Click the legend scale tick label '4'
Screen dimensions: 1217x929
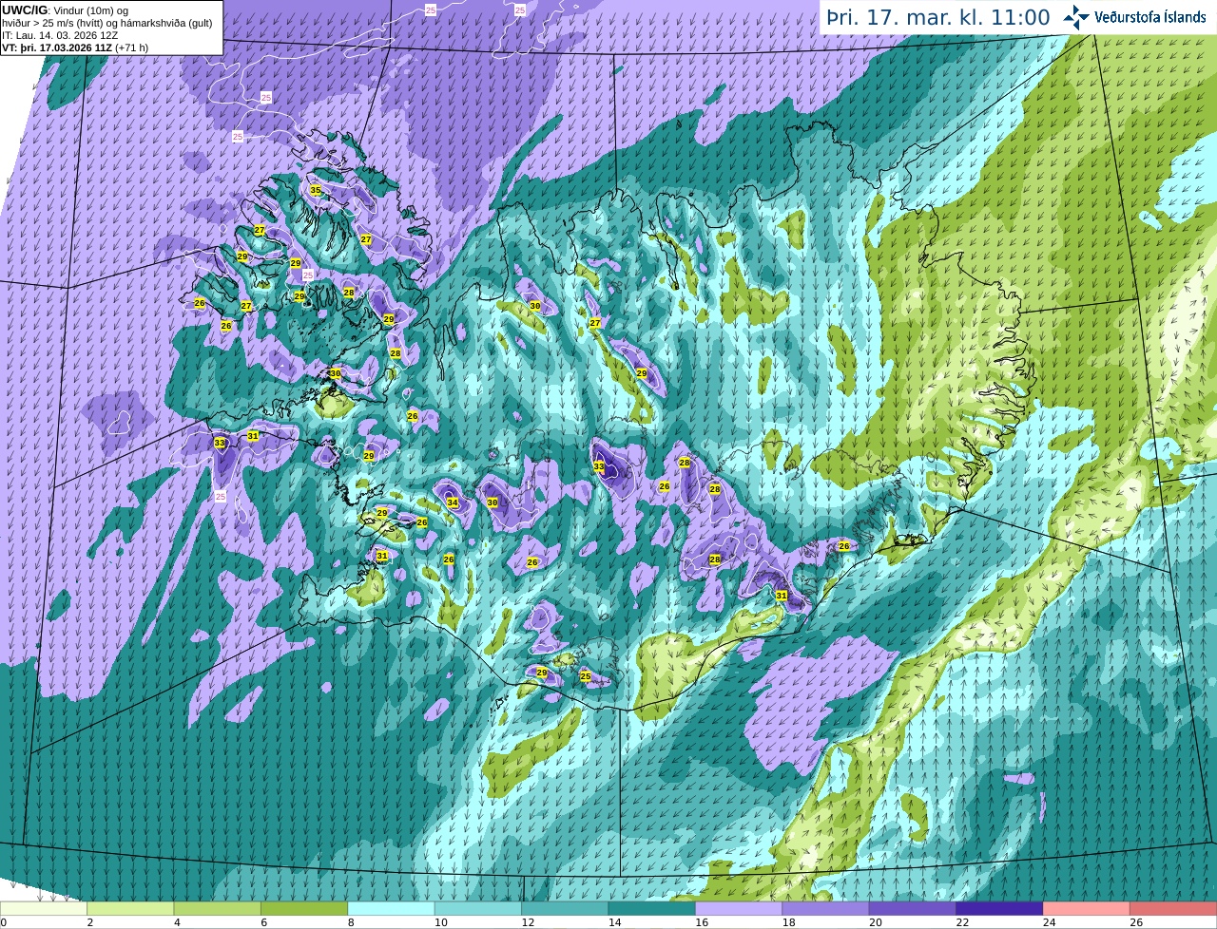click(177, 922)
